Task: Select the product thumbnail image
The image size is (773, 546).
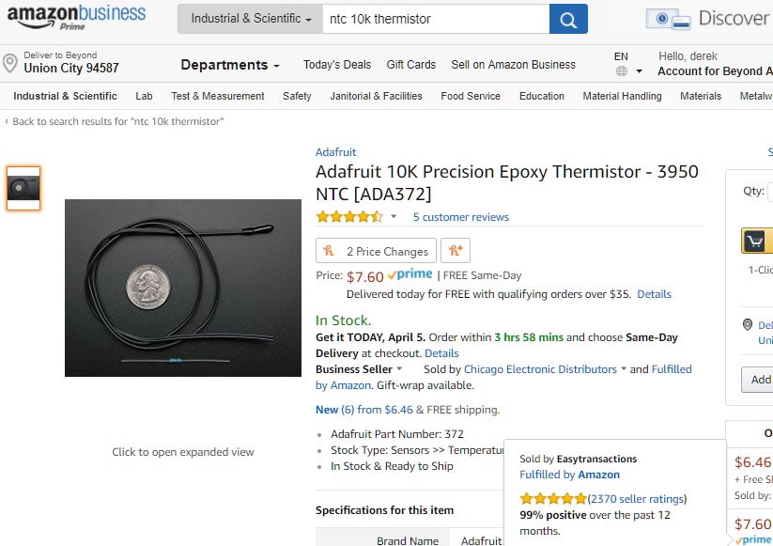Action: click(x=23, y=188)
